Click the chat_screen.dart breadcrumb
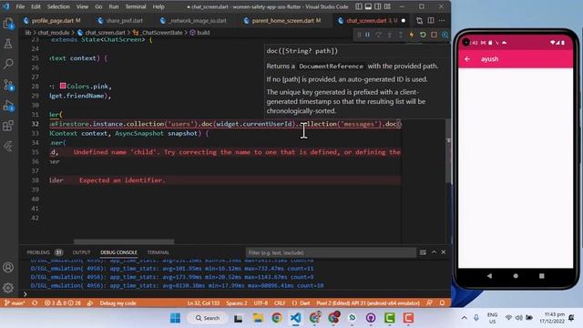Image resolution: width=583 pixels, height=328 pixels. [x=106, y=33]
